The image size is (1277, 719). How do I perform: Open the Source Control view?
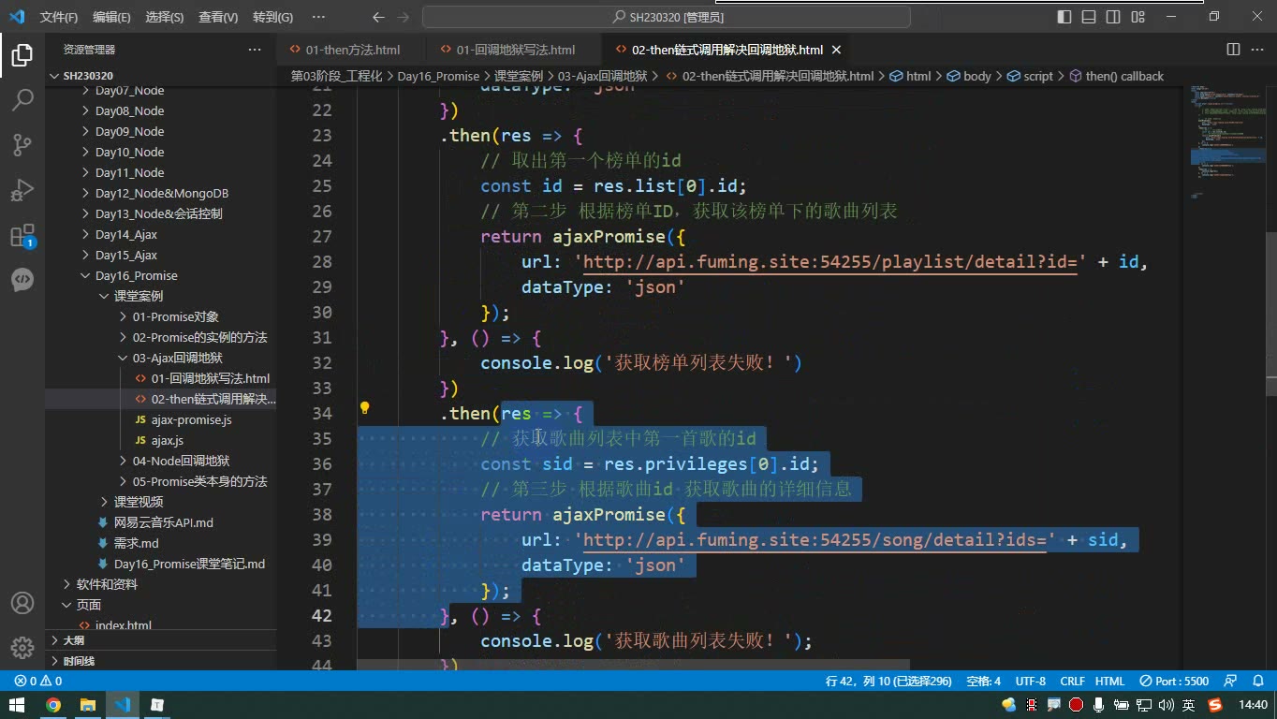pos(22,144)
